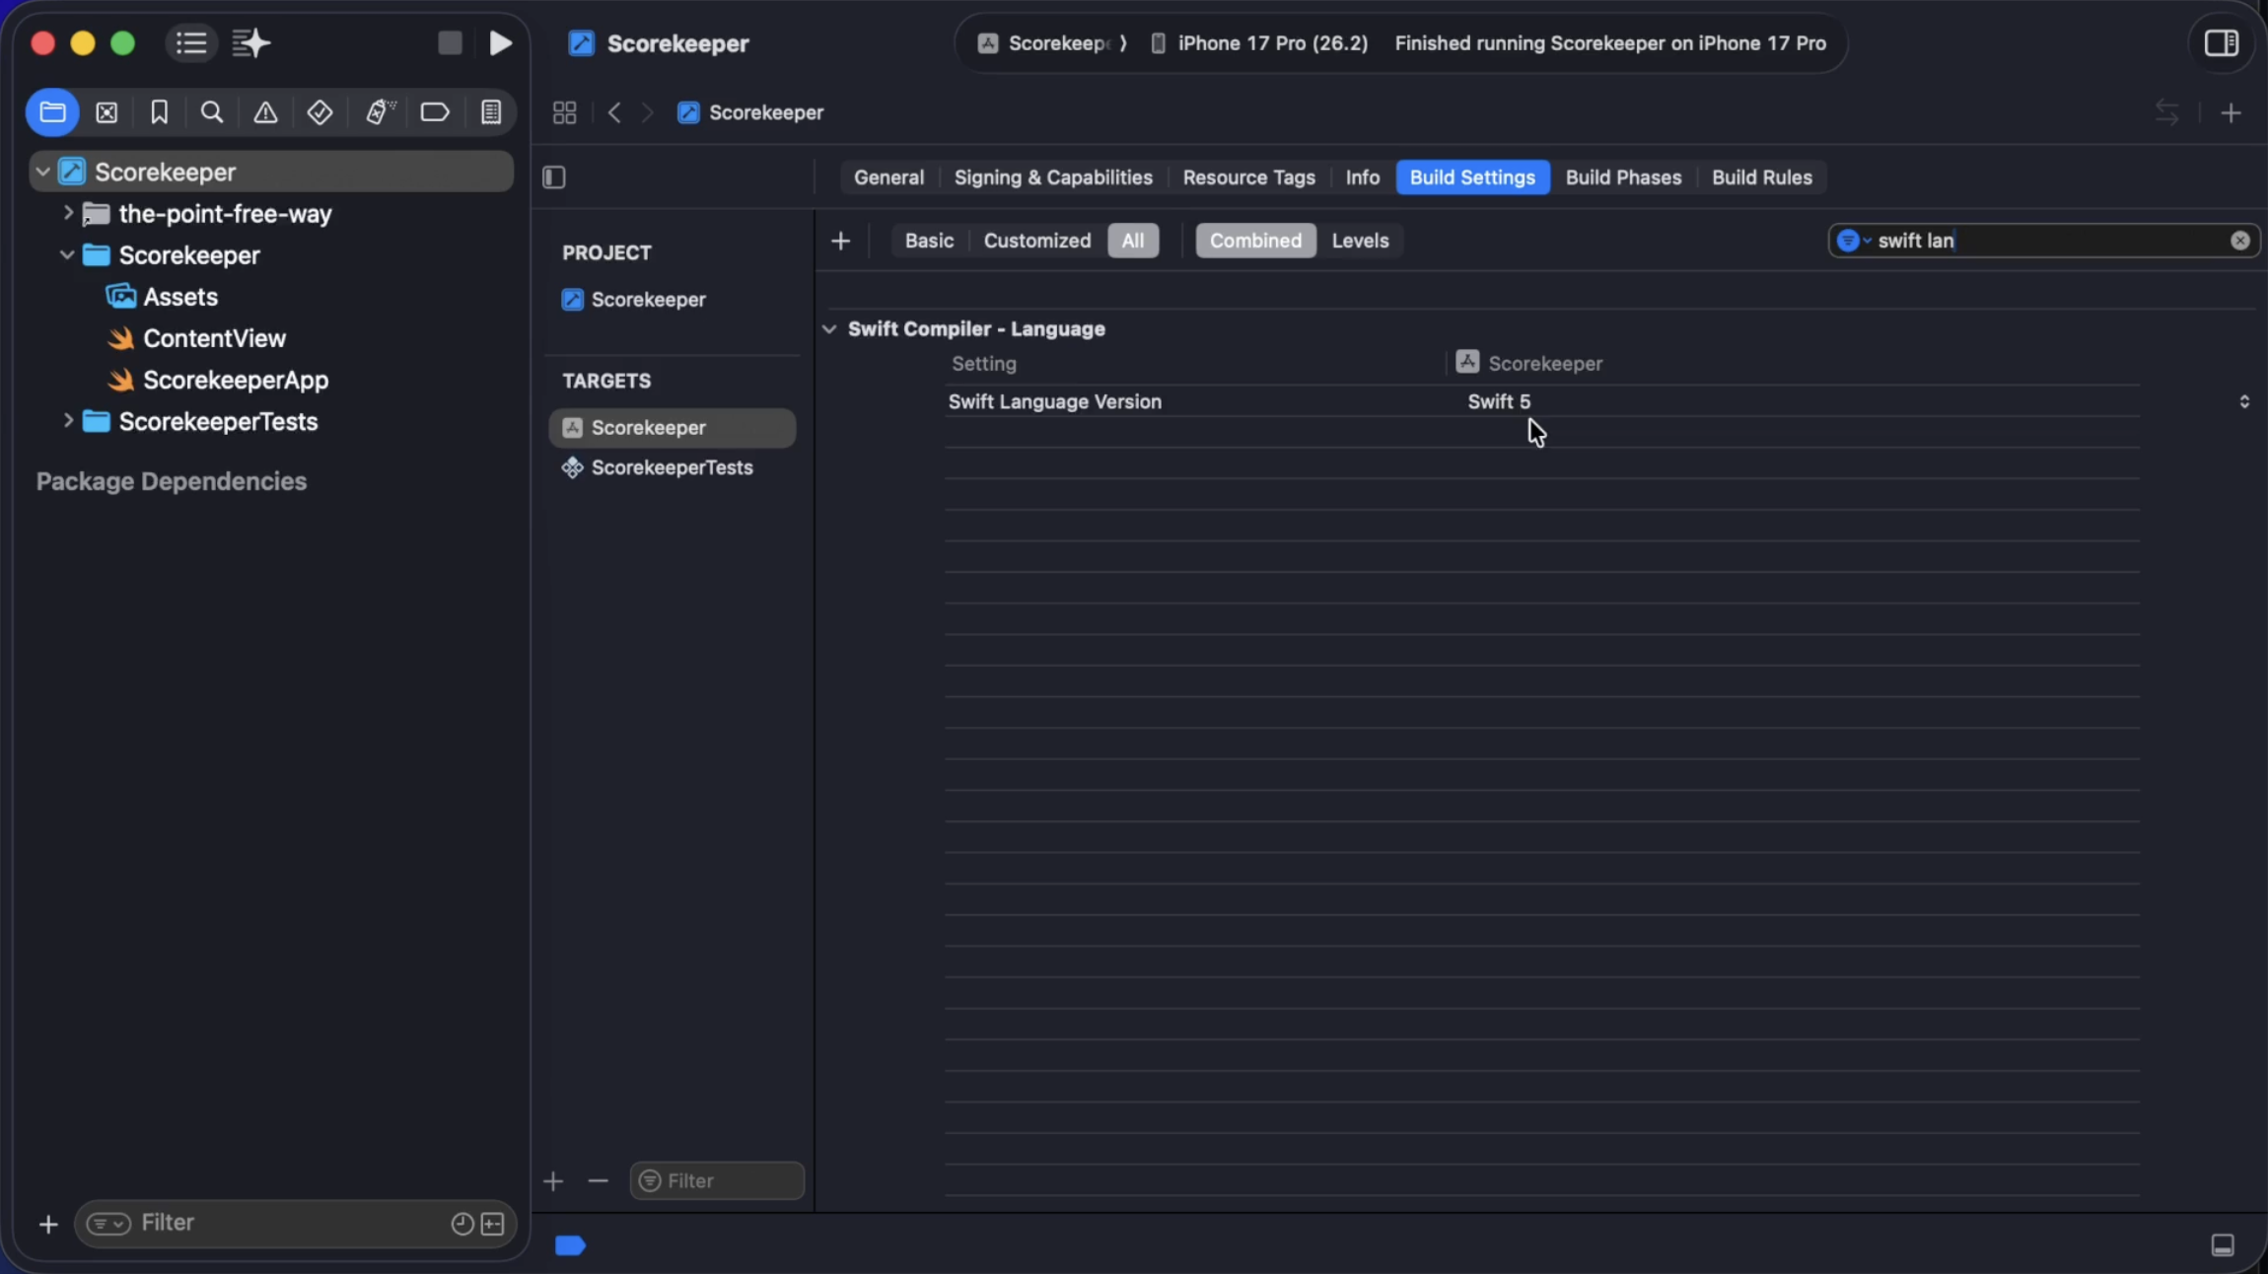Select the ScorekeeperTests target
Image resolution: width=2268 pixels, height=1274 pixels.
672,467
